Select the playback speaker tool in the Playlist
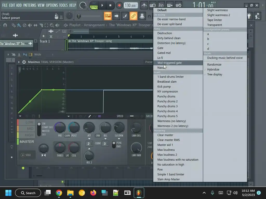 pyautogui.click(x=57, y=25)
